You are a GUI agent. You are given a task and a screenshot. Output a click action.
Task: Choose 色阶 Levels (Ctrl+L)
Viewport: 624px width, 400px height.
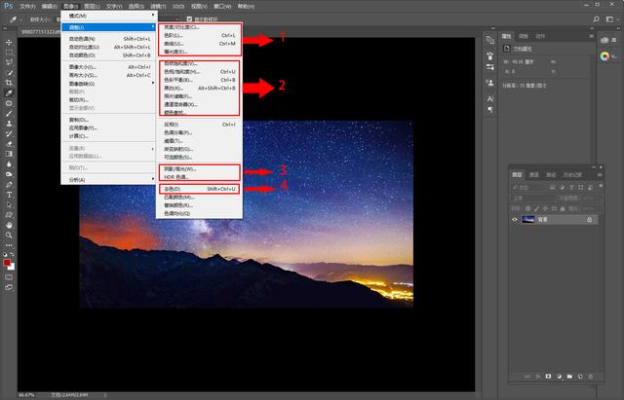coord(199,35)
